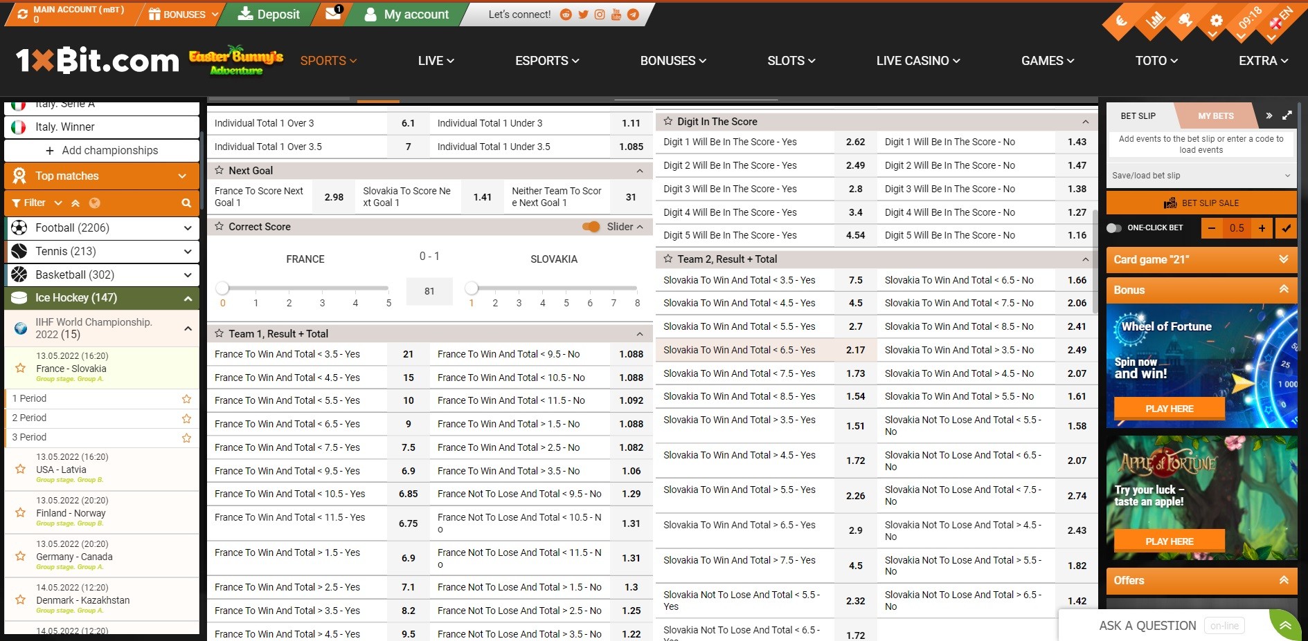Select the Euro currency icon
1308x641 pixels.
[x=1120, y=21]
